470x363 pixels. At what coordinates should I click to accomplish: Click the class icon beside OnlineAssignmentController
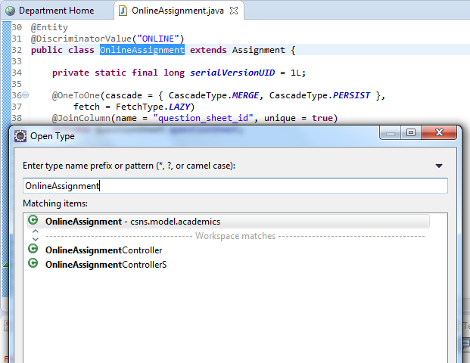(33, 250)
